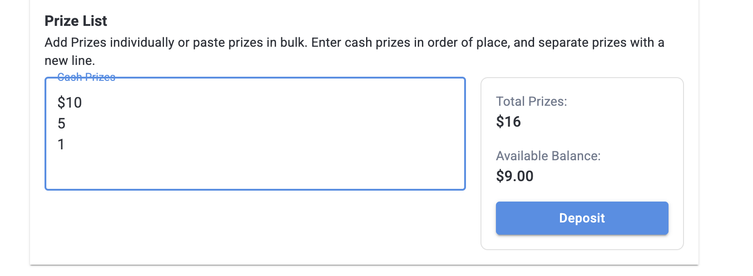Place cursor on the "5" prize line
Viewport: 753px width, 276px height.
[x=62, y=123]
